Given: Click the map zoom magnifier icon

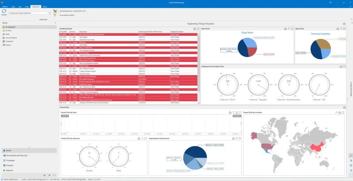Looking at the screenshot, I should click(x=336, y=113).
